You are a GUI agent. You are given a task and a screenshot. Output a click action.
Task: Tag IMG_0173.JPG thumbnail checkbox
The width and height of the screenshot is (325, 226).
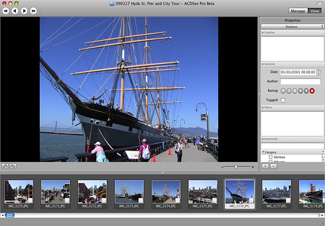point(140,200)
